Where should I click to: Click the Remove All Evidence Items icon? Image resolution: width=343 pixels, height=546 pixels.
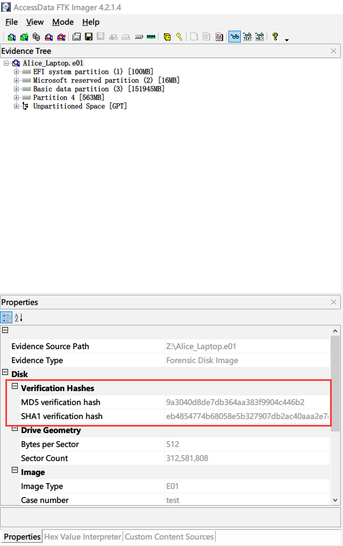61,37
